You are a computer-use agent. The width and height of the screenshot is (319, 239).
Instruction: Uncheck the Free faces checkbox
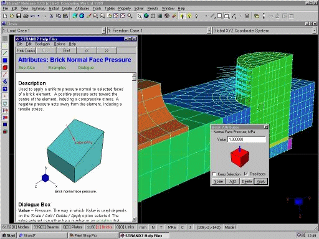[x=246, y=174]
